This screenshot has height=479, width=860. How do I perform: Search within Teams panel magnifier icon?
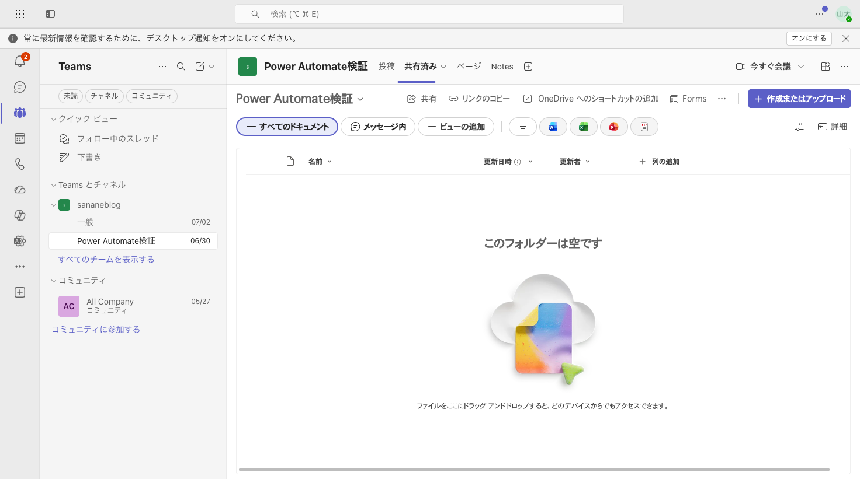click(x=181, y=67)
